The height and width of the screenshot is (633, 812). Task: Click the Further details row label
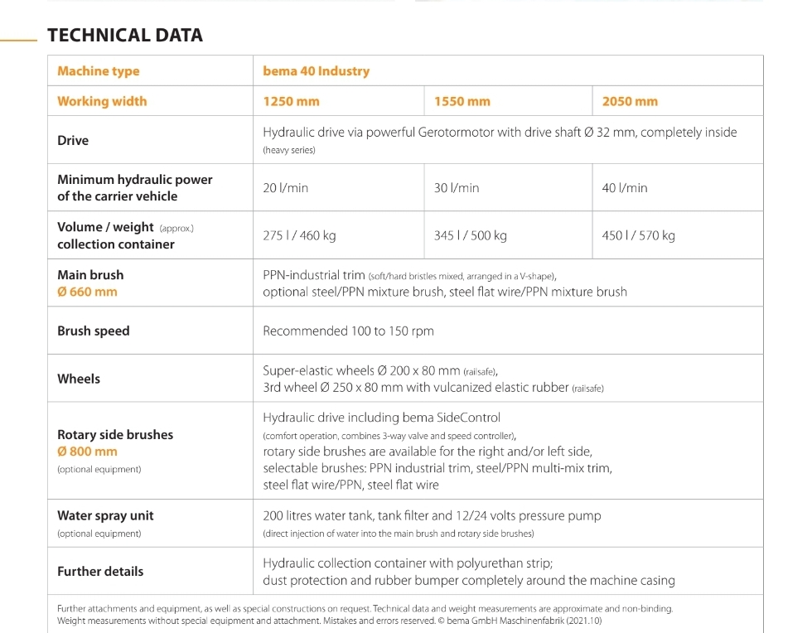pyautogui.click(x=100, y=572)
